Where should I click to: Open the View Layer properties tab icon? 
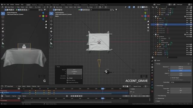click(x=152, y=70)
